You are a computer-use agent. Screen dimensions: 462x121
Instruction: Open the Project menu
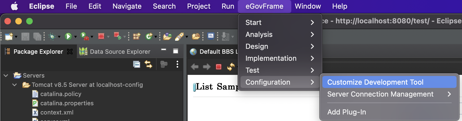pyautogui.click(x=199, y=6)
